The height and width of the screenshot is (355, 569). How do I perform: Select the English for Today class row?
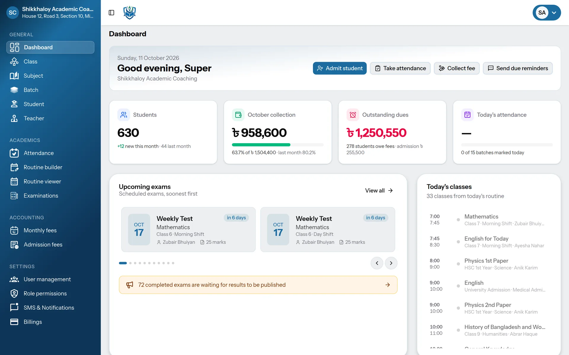tap(489, 242)
